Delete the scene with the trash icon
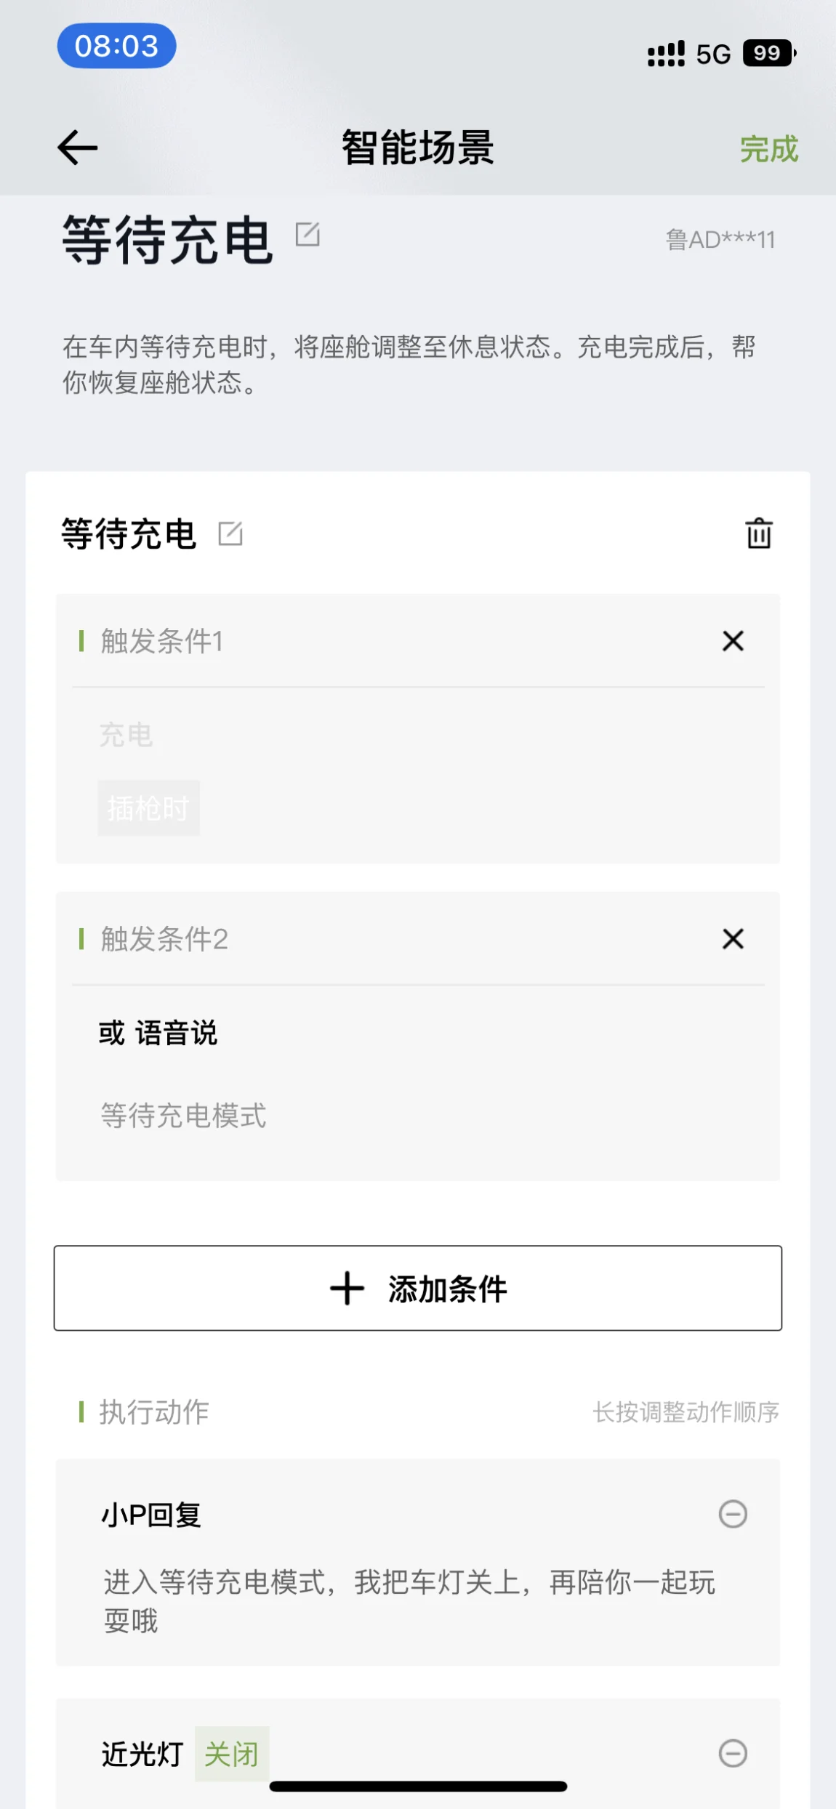The width and height of the screenshot is (836, 1809). (x=758, y=533)
